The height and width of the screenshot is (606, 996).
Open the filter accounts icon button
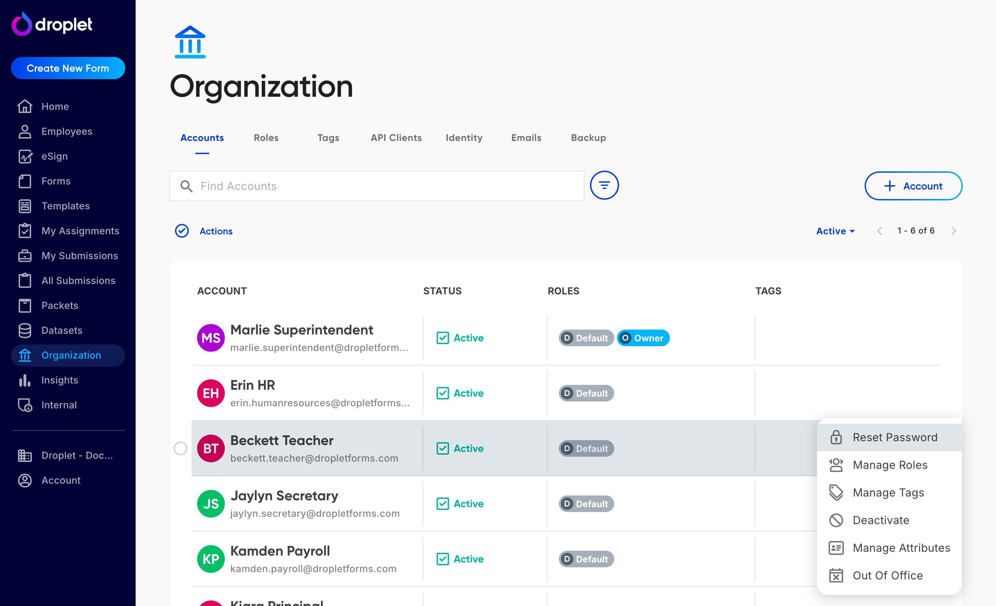(604, 185)
